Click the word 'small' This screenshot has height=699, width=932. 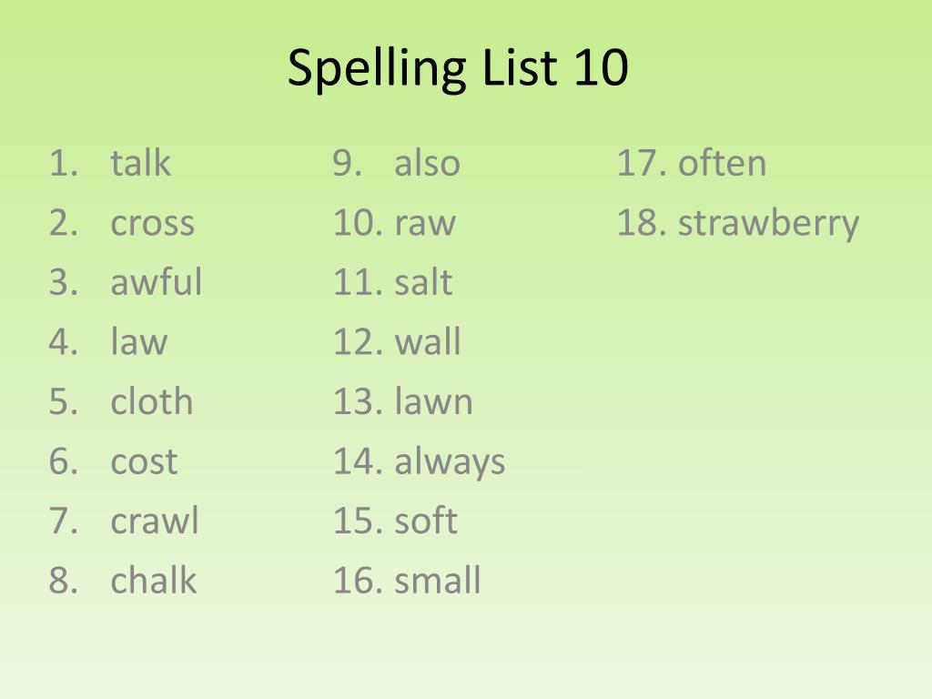tap(438, 580)
